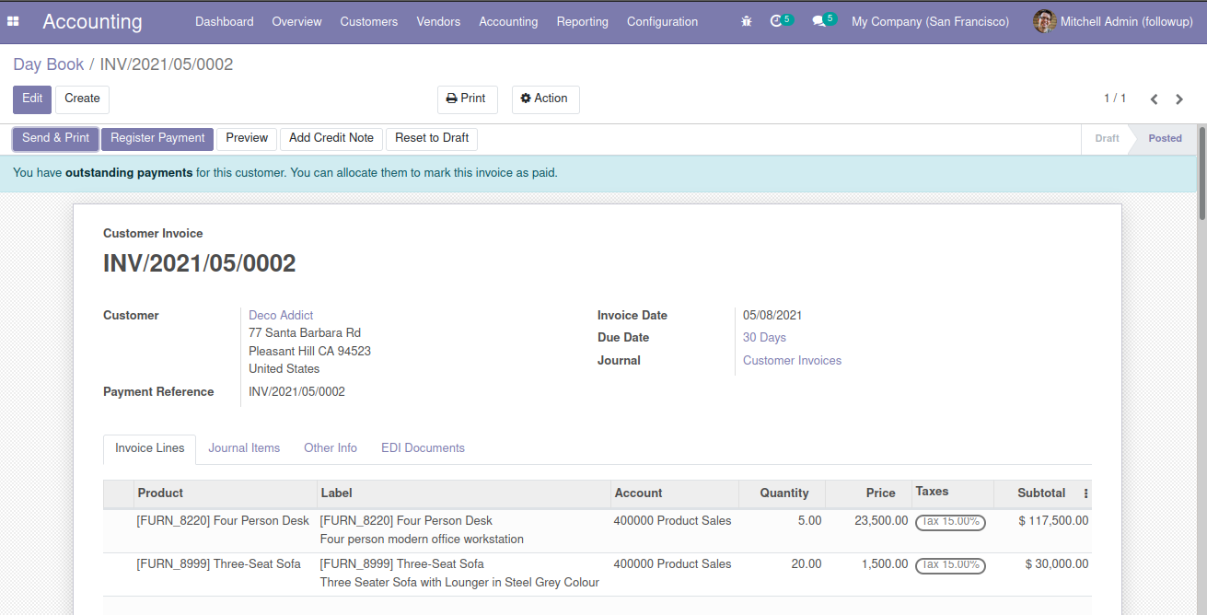Open the Print dropdown
The height and width of the screenshot is (615, 1207).
467,99
